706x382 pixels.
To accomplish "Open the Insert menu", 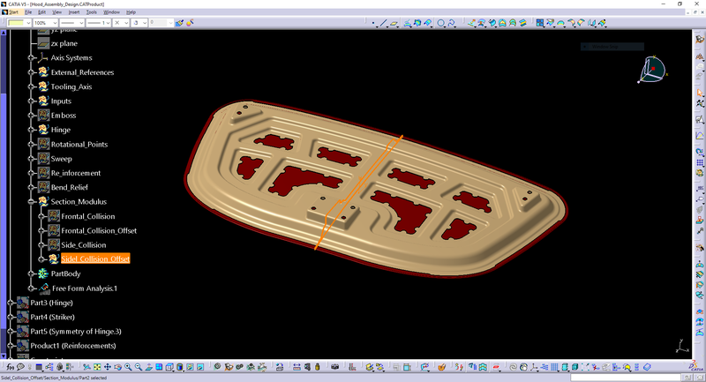I will point(74,12).
